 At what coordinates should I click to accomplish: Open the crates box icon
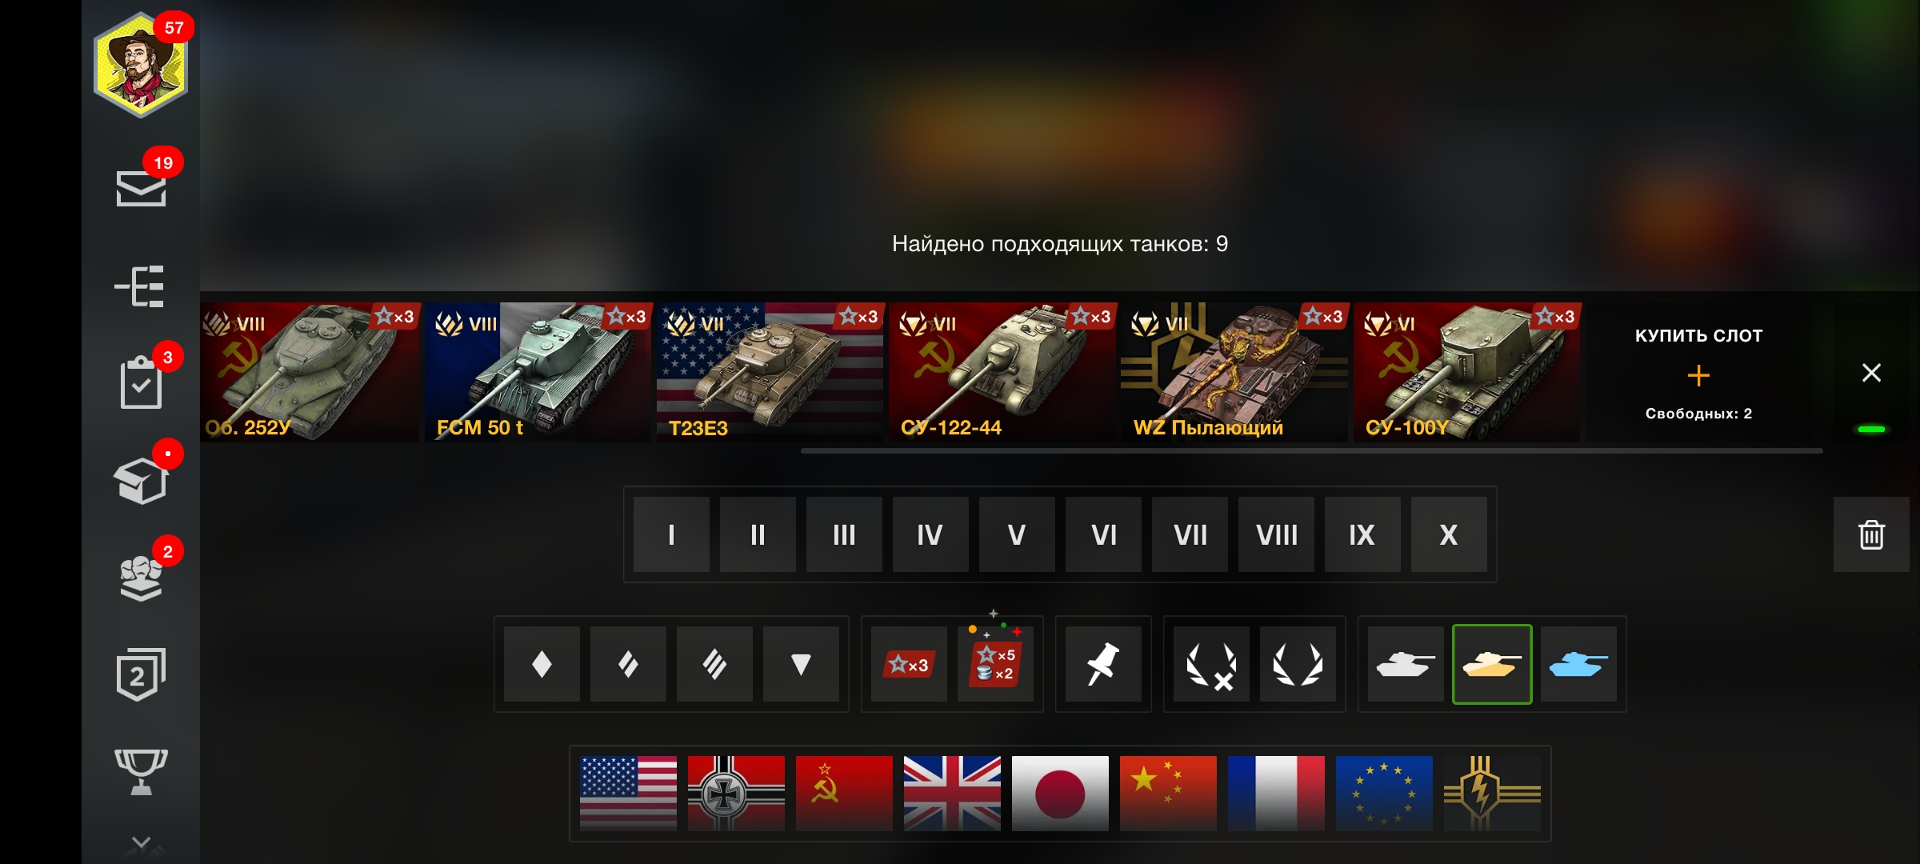tap(141, 480)
